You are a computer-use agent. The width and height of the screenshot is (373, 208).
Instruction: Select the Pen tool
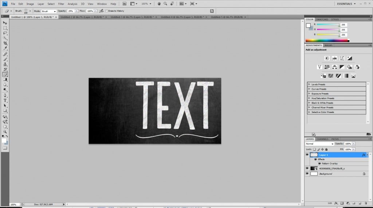click(x=5, y=95)
